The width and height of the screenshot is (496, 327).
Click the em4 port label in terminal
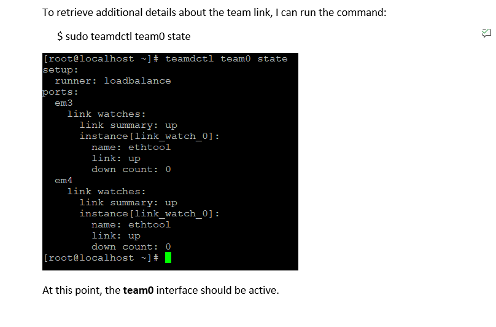64,181
